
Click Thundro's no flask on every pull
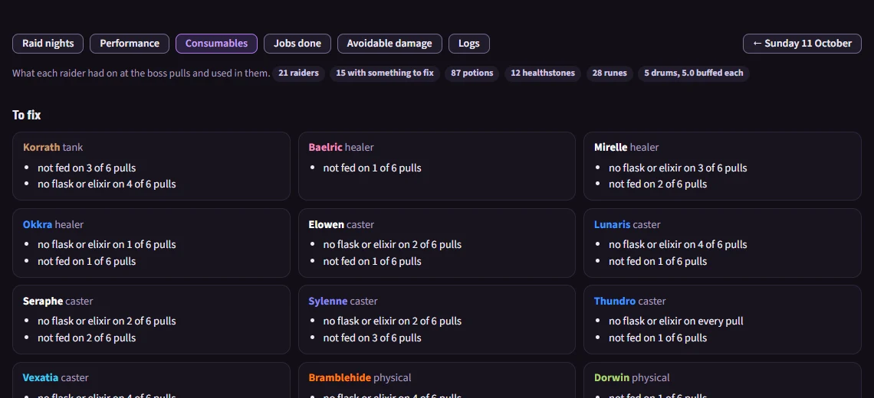pos(675,321)
